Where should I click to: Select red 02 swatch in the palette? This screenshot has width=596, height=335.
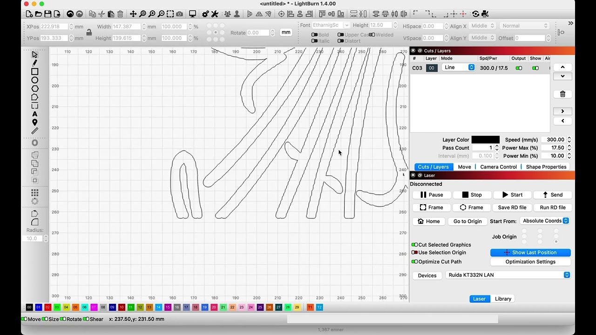[x=47, y=308]
